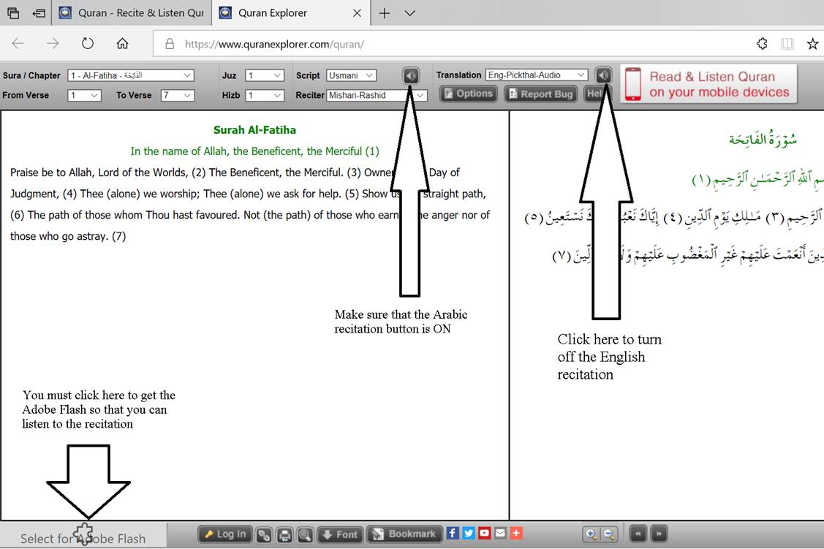Viewport: 824px width, 549px height.
Task: Turn off the English translation audio speaker
Action: tap(603, 75)
